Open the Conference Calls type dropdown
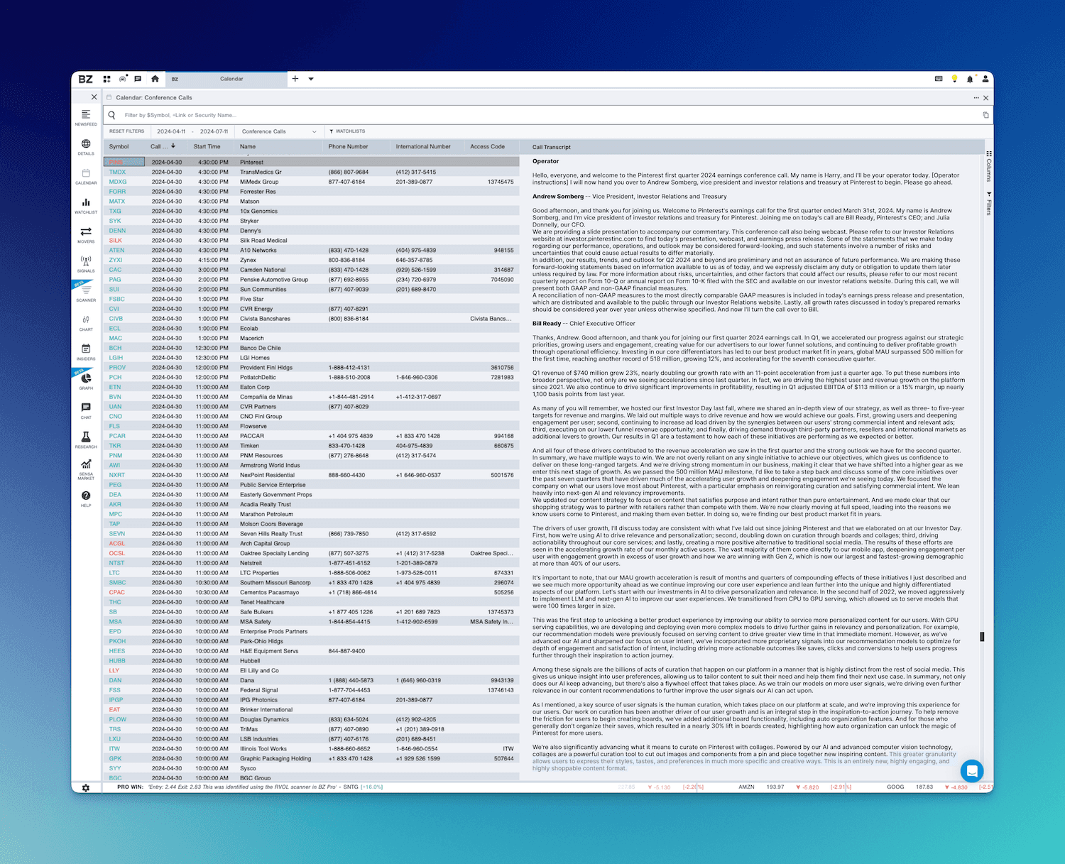This screenshot has width=1065, height=864. [278, 131]
